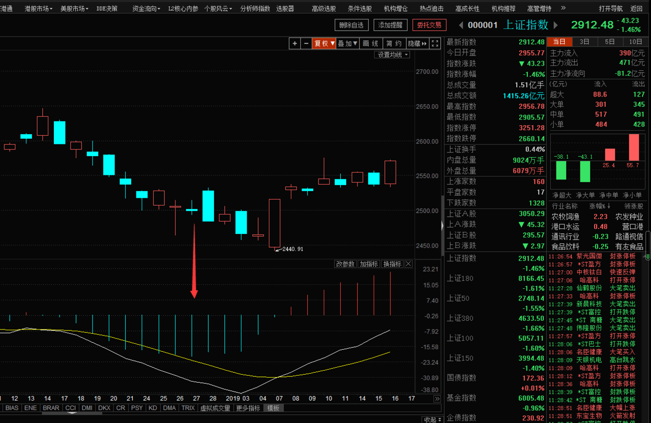Screen dimensions: 651x423
Task: Click 涨幅% sort column header
Action: tap(599, 206)
